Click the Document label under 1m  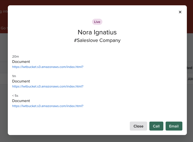point(21,81)
